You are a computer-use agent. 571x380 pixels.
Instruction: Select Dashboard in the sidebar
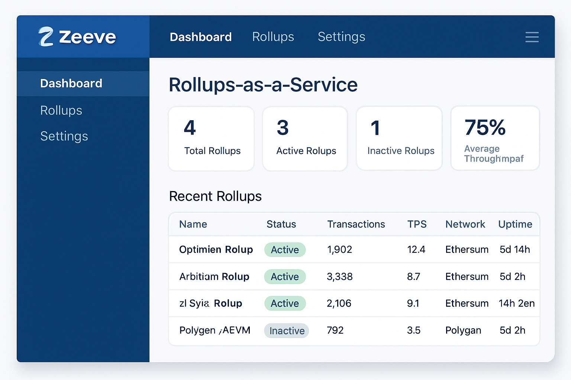(71, 83)
